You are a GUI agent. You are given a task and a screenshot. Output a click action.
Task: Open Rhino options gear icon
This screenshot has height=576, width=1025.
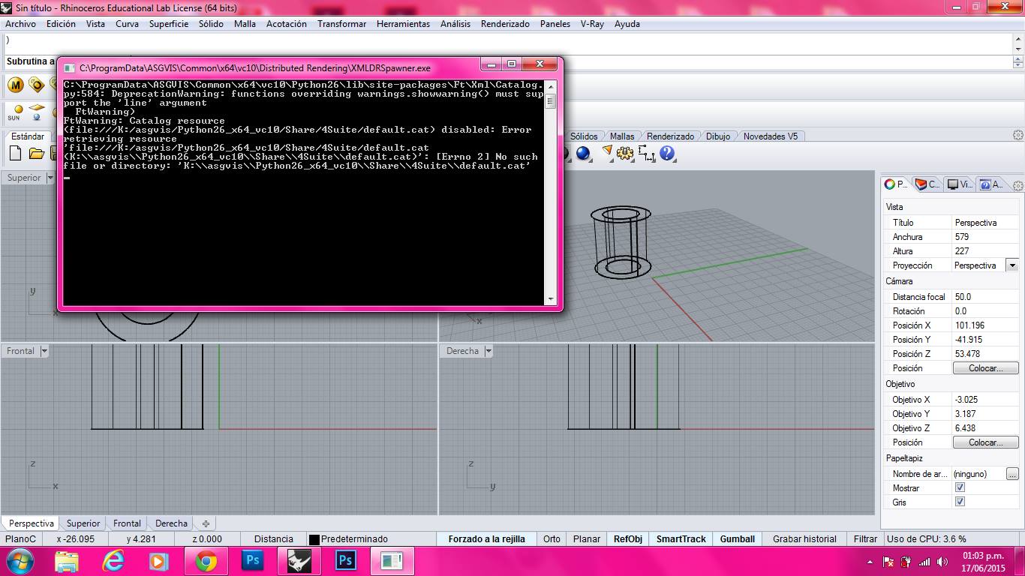pyautogui.click(x=624, y=154)
